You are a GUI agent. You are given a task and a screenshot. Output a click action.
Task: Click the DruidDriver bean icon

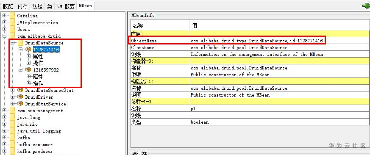pyautogui.click(x=20, y=97)
